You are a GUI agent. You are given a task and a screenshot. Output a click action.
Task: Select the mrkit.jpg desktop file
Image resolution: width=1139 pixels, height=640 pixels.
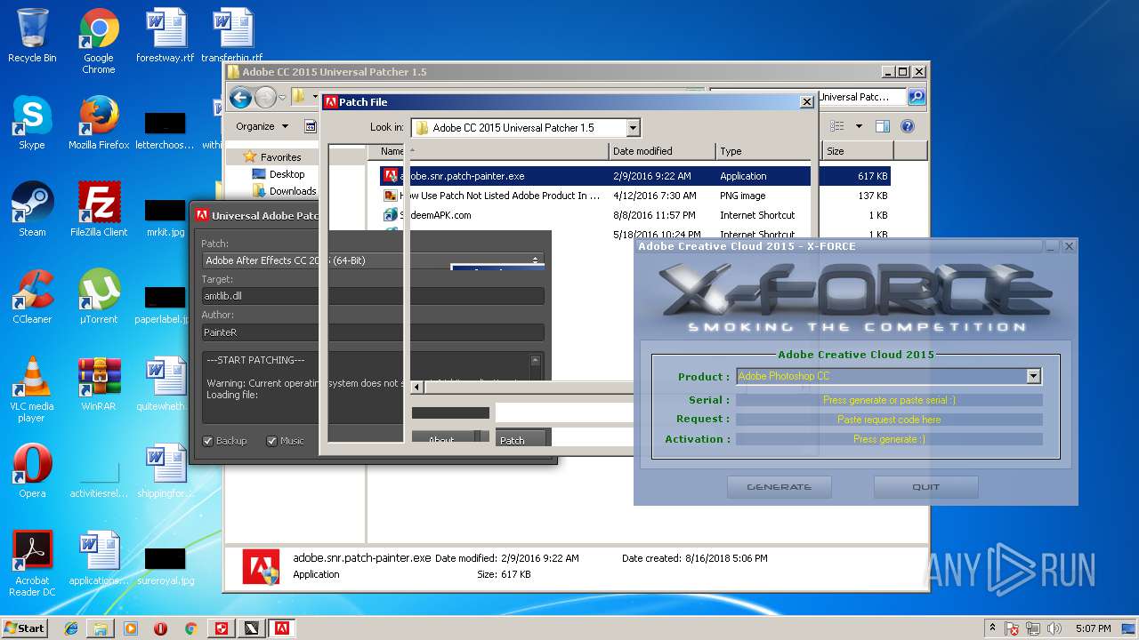click(166, 217)
